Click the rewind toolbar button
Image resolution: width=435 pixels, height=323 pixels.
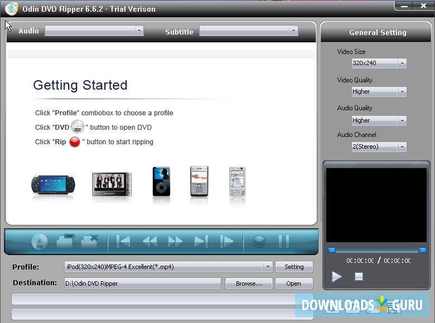[150, 241]
